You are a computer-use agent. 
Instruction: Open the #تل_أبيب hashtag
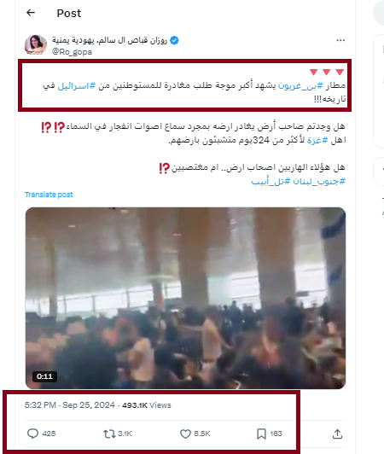[x=271, y=182]
